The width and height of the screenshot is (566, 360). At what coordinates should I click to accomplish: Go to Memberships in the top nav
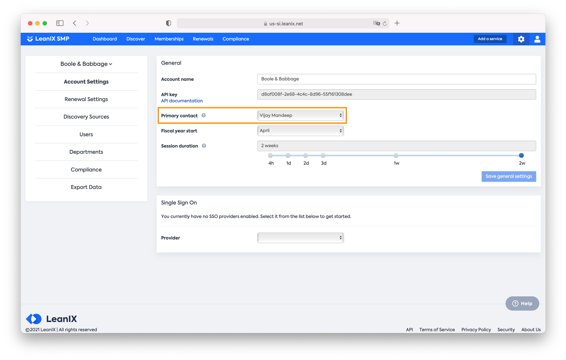coord(169,39)
